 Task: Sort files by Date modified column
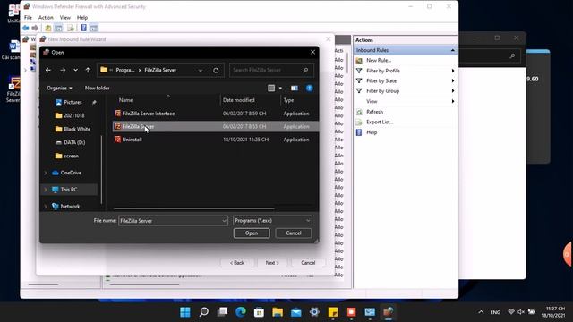tap(239, 100)
